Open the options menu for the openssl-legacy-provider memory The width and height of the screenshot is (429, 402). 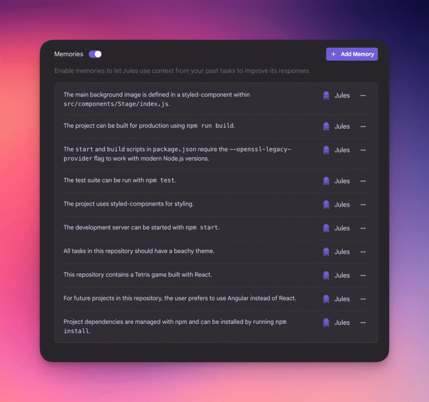coord(363,150)
